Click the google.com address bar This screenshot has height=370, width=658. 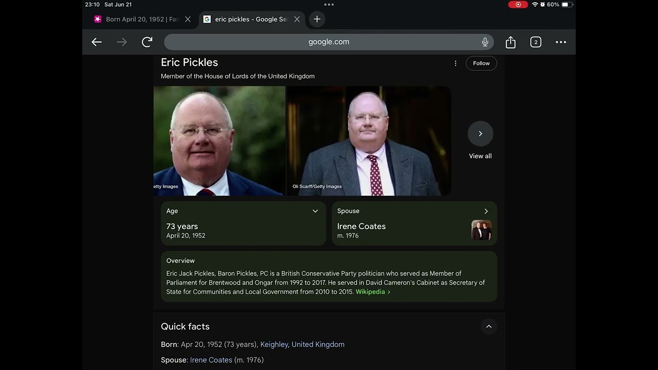[x=329, y=42]
